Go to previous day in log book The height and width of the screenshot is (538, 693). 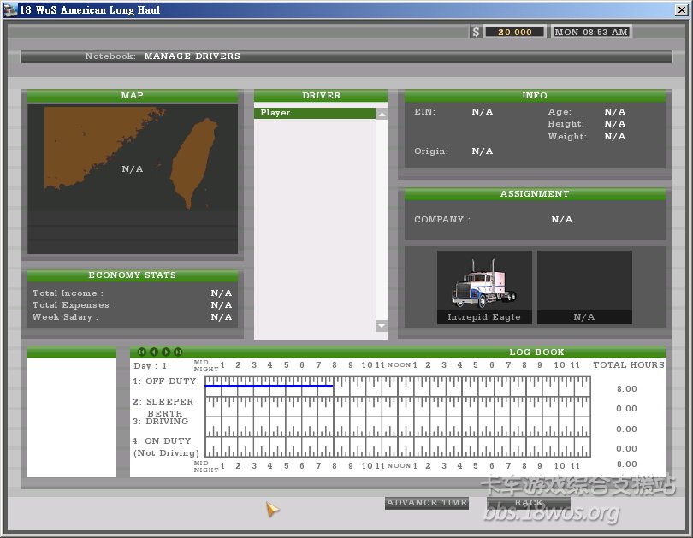point(154,352)
